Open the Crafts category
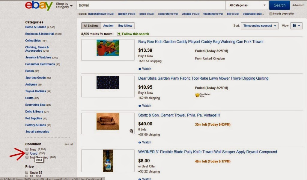This screenshot has width=307, height=180. [29, 98]
